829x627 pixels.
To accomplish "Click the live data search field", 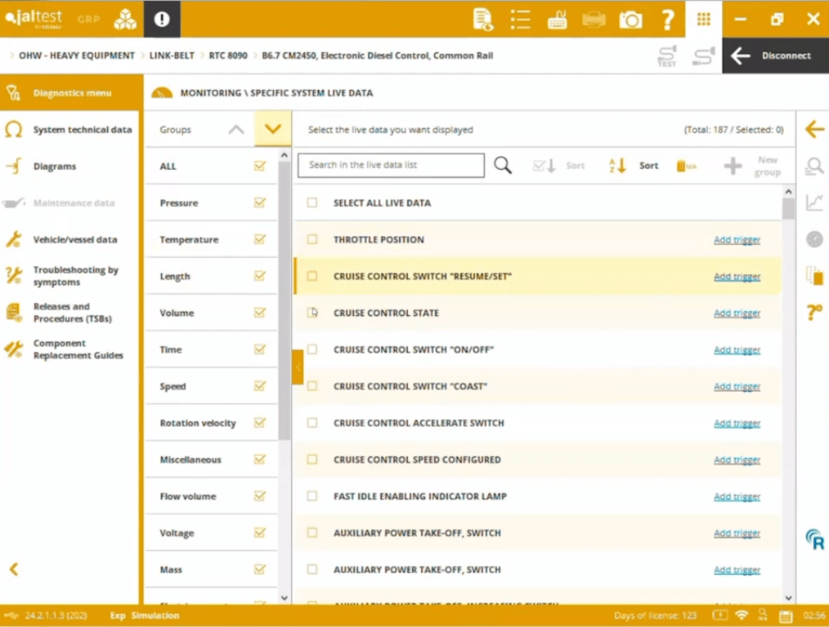I will 391,165.
